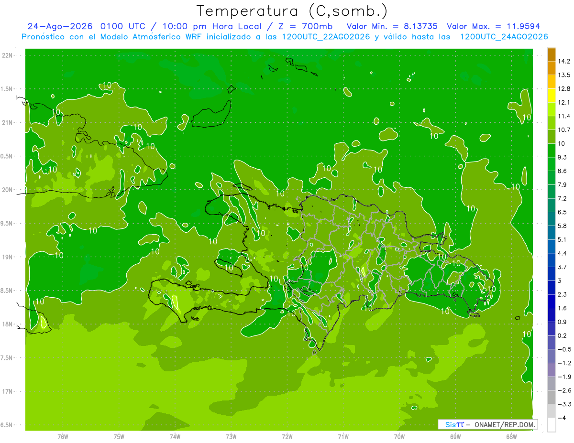Image resolution: width=574 pixels, height=443 pixels.
Task: Click the longitude axis label '75W'
Action: pos(119,436)
